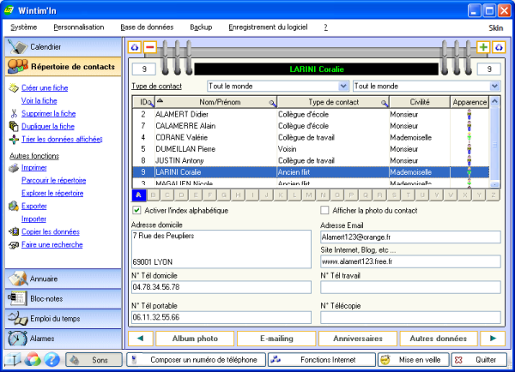515x372 pixels.
Task: Open Parcourir le répertoire link
Action: click(53, 180)
